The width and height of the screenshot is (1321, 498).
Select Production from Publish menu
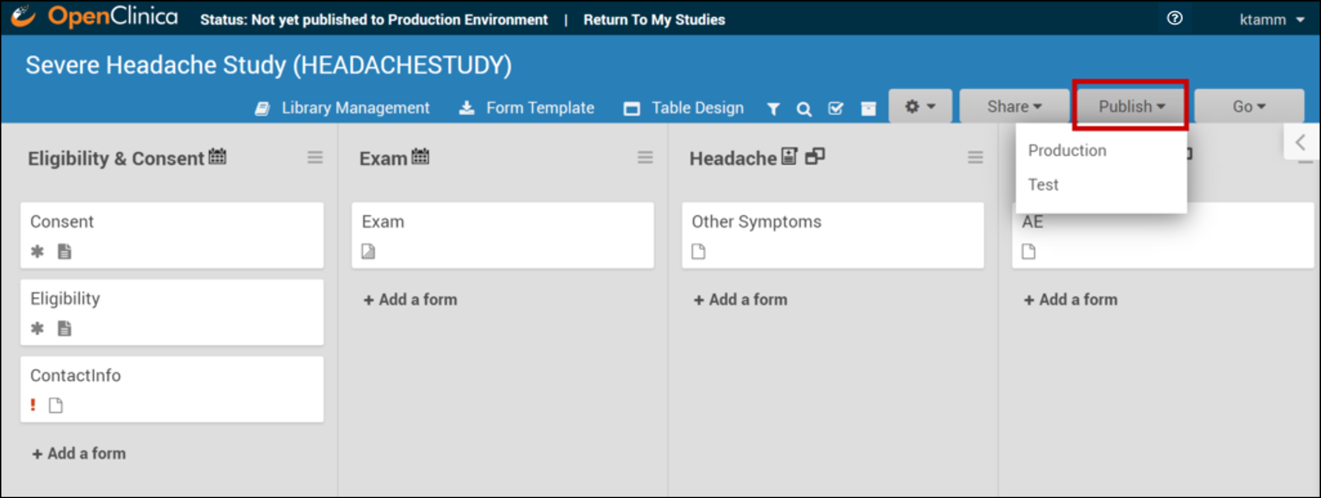point(1067,151)
